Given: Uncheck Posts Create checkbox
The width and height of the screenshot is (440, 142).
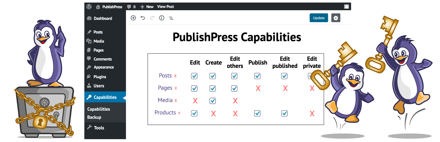Looking at the screenshot, I should tap(213, 76).
